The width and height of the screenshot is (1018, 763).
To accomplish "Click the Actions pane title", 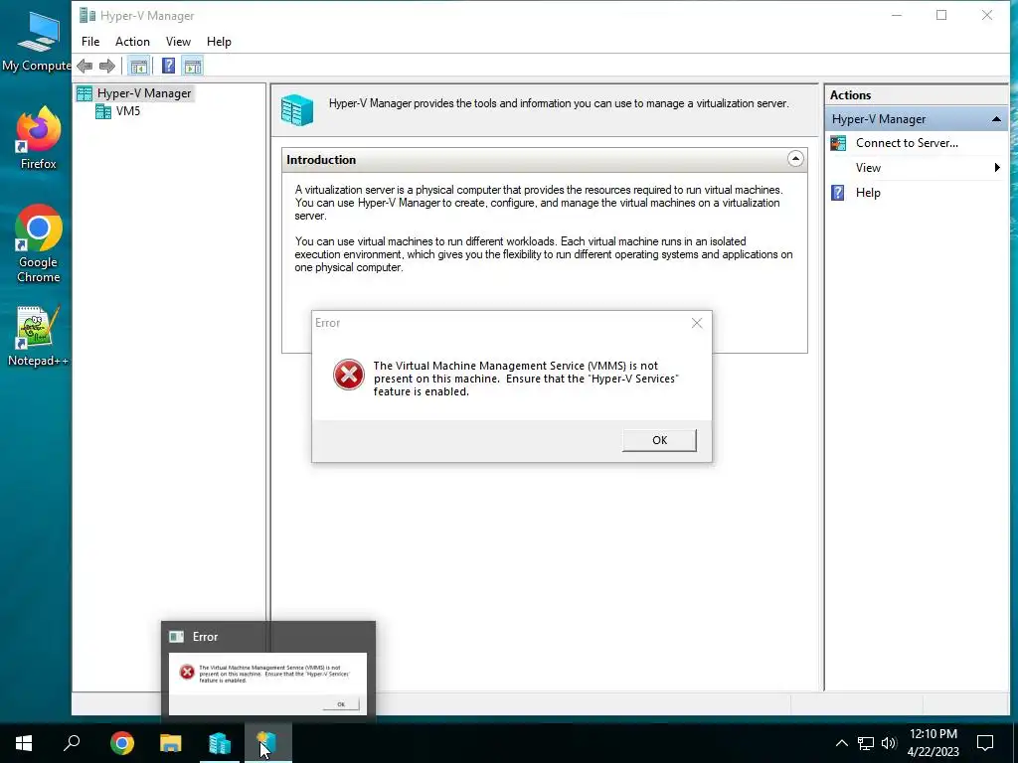I will pyautogui.click(x=850, y=95).
